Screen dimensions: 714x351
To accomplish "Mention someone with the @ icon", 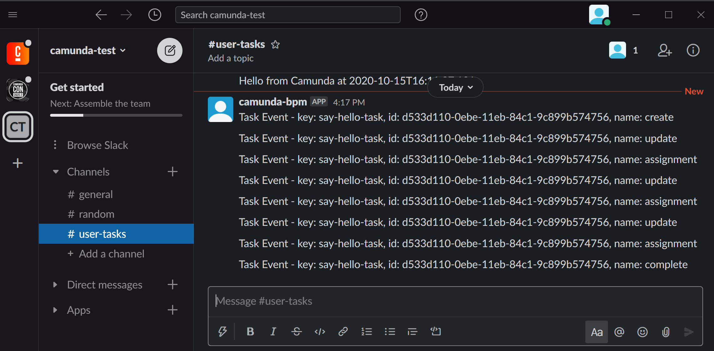I will point(619,332).
